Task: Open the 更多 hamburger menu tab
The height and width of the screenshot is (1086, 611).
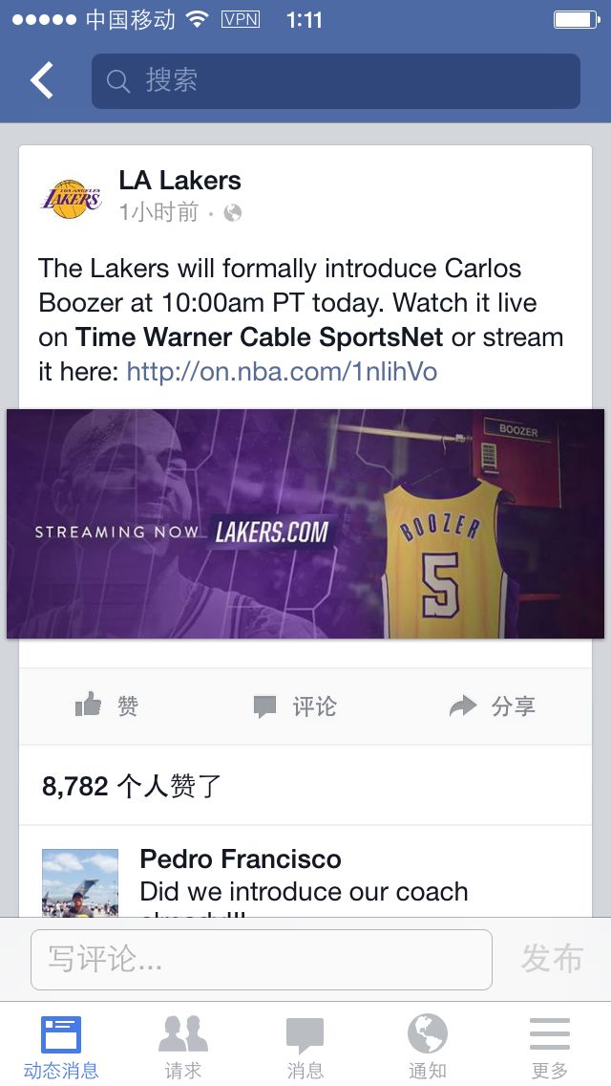Action: pos(549,1046)
